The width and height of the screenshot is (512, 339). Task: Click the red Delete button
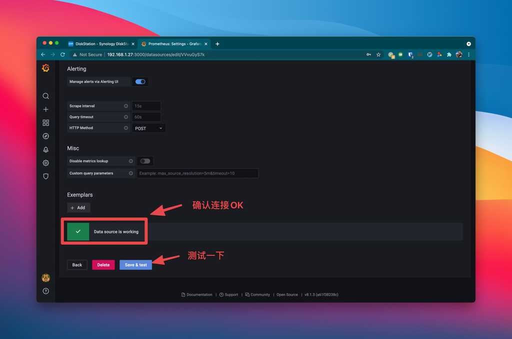(x=103, y=265)
